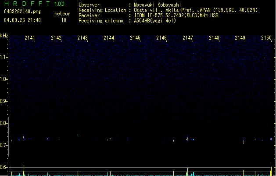Image resolution: width=276 pixels, height=176 pixels.
Task: Click the meteor count value 10
Action: (x=64, y=20)
